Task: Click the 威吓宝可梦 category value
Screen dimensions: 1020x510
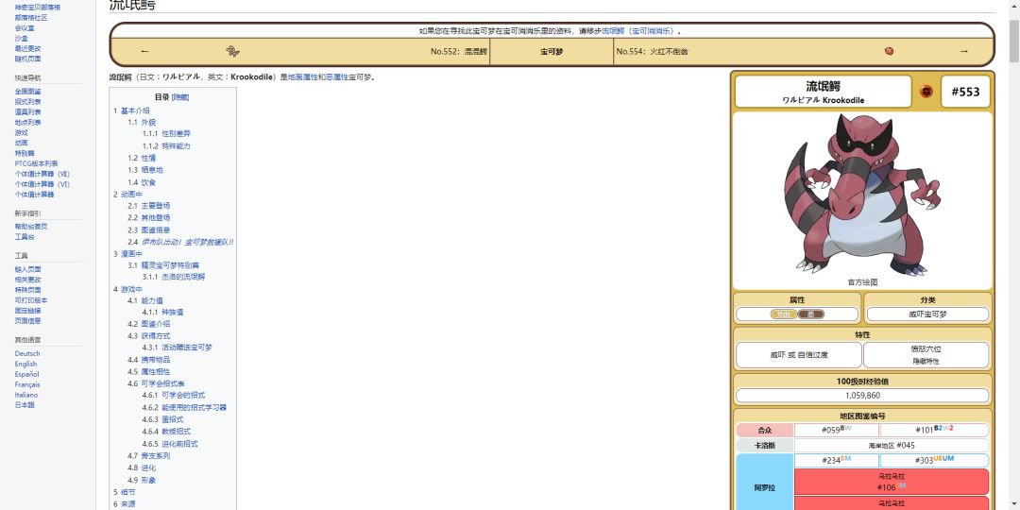Action: [x=927, y=314]
